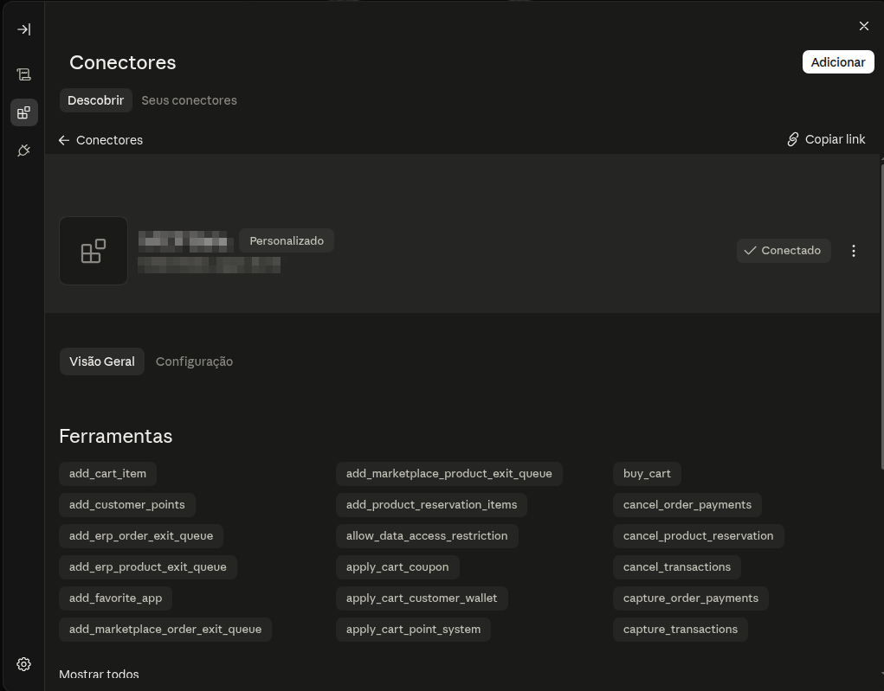The image size is (884, 691).
Task: Click the add_cart_item tool chip
Action: point(107,474)
